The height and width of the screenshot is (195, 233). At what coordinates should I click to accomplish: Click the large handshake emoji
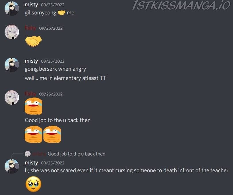click(33, 41)
